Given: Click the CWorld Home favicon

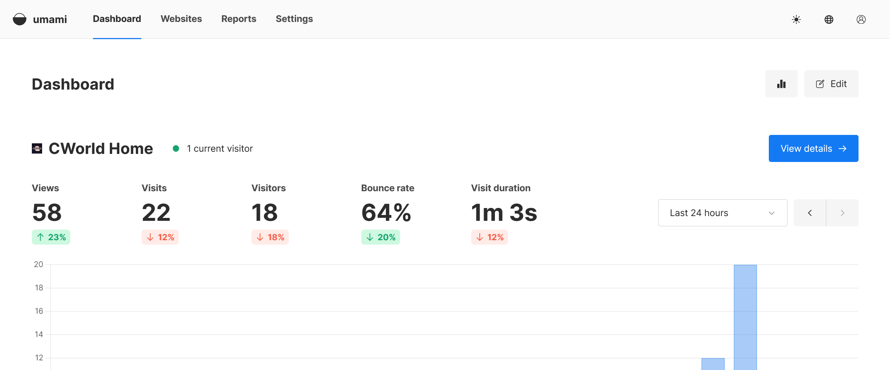Looking at the screenshot, I should (x=37, y=148).
